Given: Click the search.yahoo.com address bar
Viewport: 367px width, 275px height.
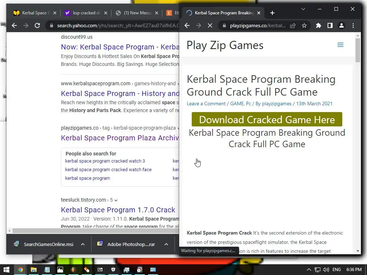Looking at the screenshot, I should click(118, 25).
